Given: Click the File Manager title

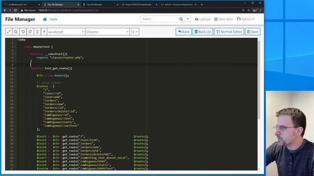Looking at the screenshot, I should point(20,19).
